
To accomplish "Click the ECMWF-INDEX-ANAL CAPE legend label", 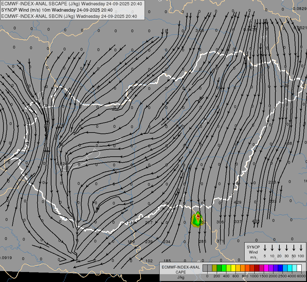I will 181,272.
